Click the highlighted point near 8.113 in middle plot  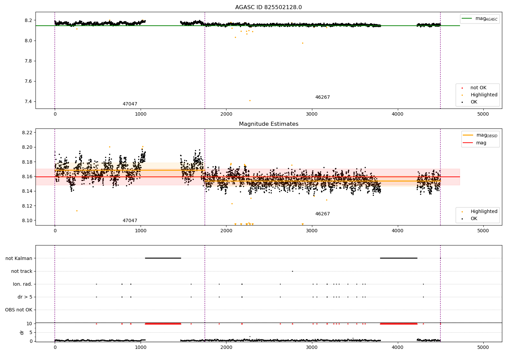77,211
